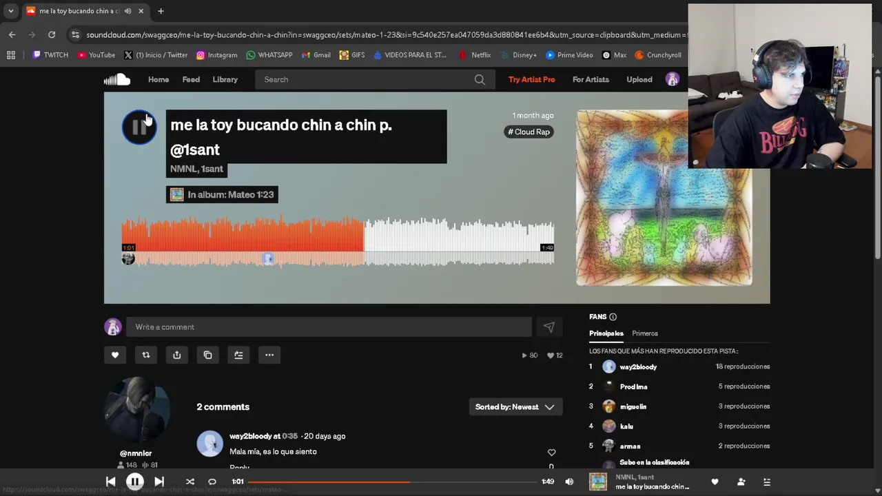Click the Write a comment field
This screenshot has height=496, width=882.
tap(329, 327)
